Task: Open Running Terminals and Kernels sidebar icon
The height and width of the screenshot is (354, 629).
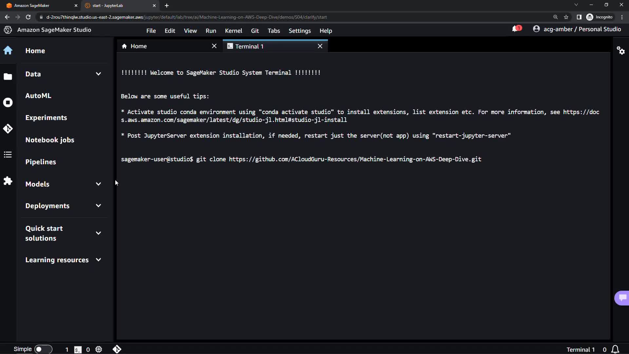Action: click(8, 103)
